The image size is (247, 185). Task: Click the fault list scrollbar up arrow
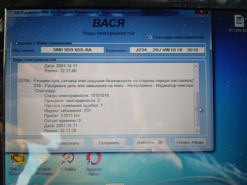(x=196, y=66)
